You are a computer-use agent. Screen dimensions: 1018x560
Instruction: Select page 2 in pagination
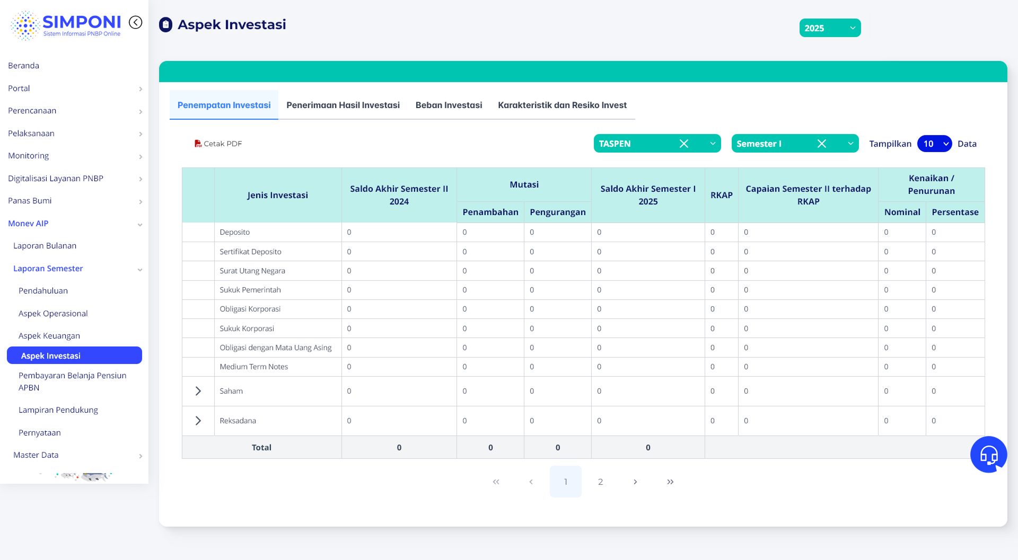coord(600,482)
